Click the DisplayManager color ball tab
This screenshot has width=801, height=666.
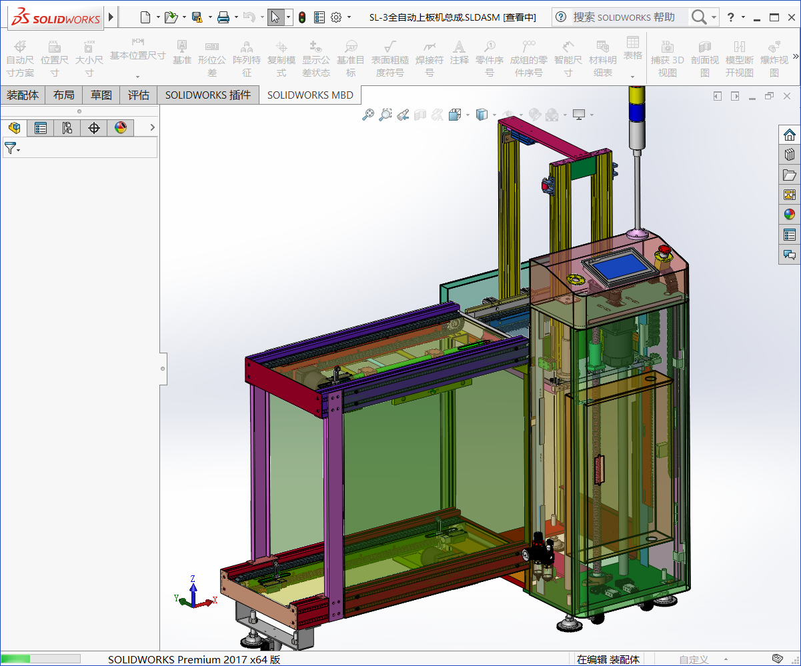click(121, 128)
